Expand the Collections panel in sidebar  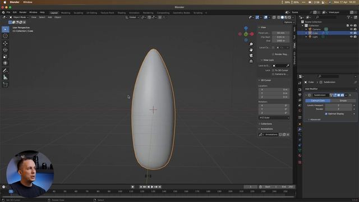point(266,124)
